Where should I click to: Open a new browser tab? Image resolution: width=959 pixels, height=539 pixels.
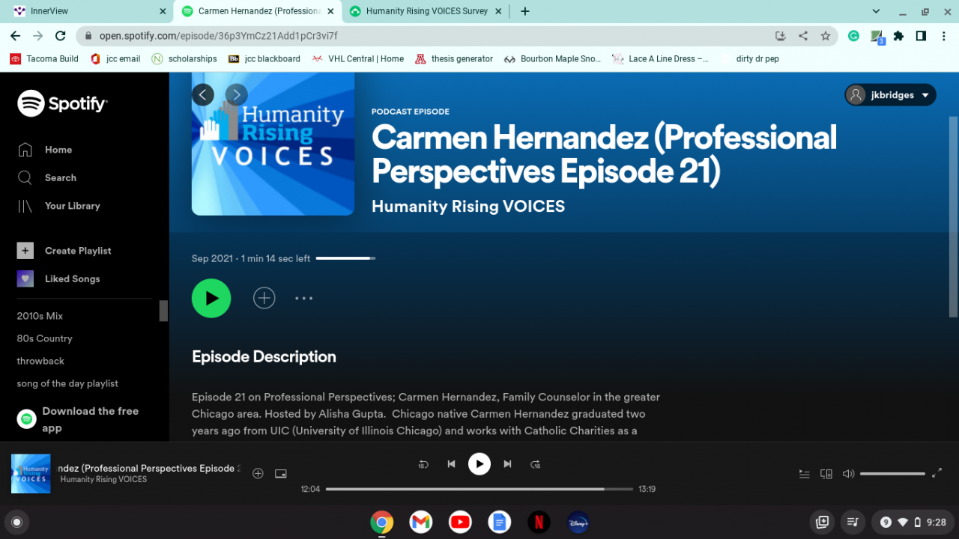point(525,11)
